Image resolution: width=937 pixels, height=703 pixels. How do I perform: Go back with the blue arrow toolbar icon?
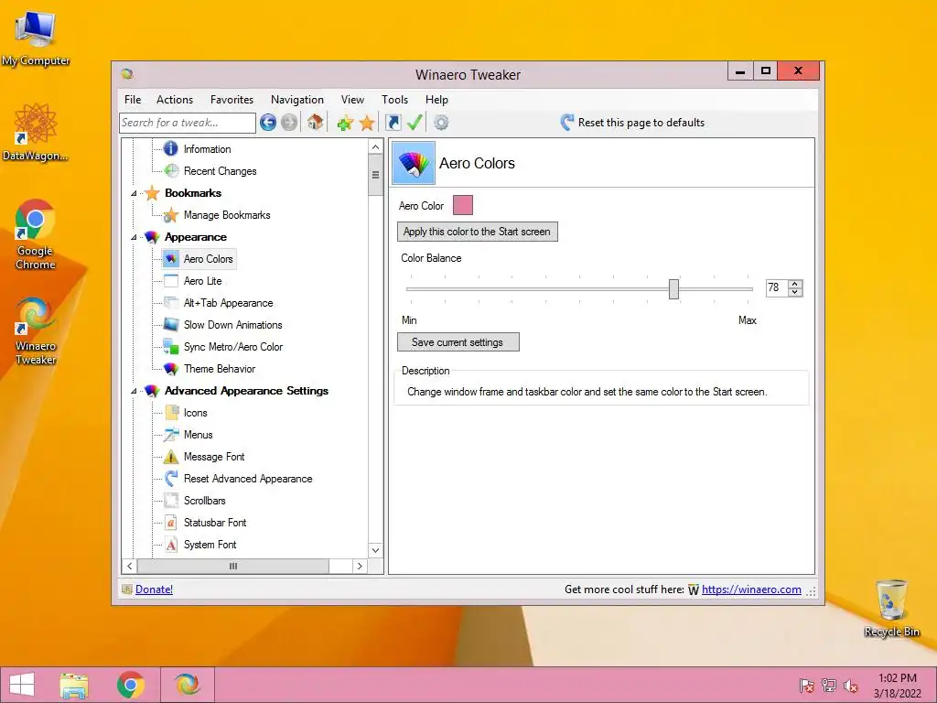click(x=268, y=123)
